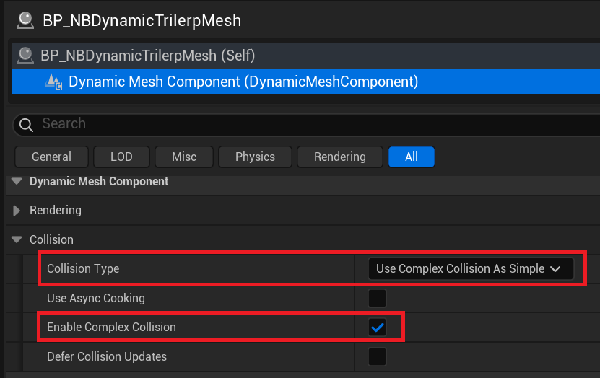The image size is (600, 378).
Task: Select the Misc filter button
Action: 184,157
